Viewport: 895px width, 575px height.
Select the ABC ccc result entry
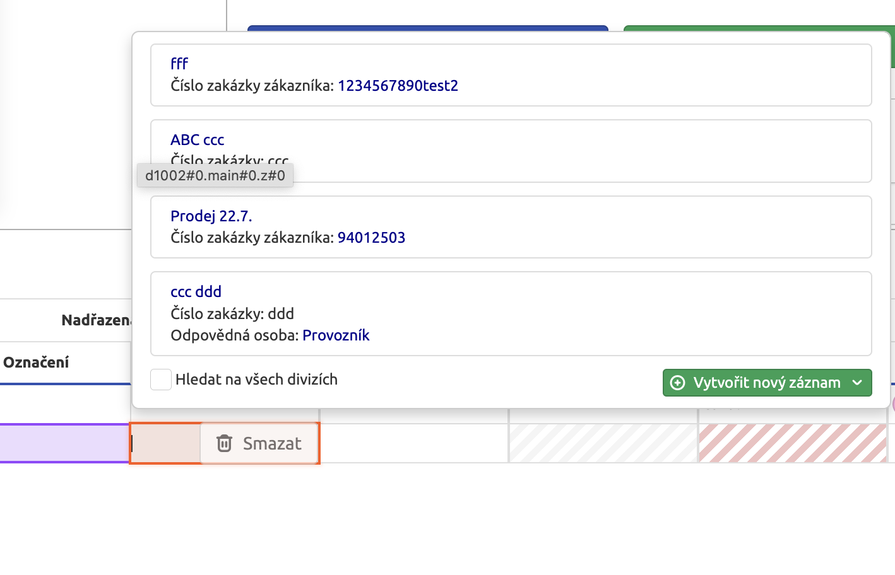(x=197, y=139)
